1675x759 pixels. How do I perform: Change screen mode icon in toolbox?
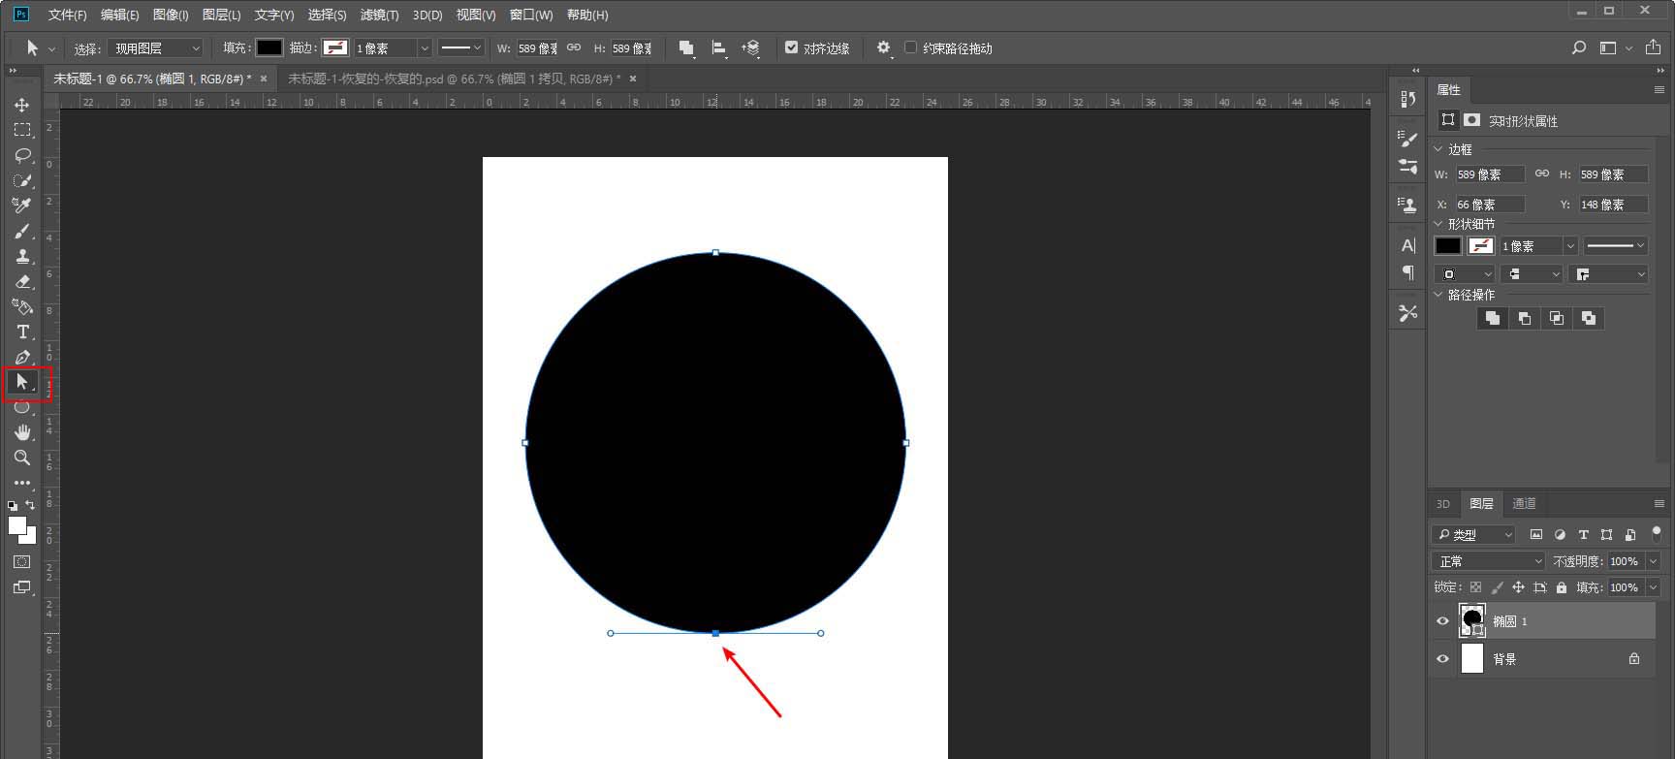point(21,587)
